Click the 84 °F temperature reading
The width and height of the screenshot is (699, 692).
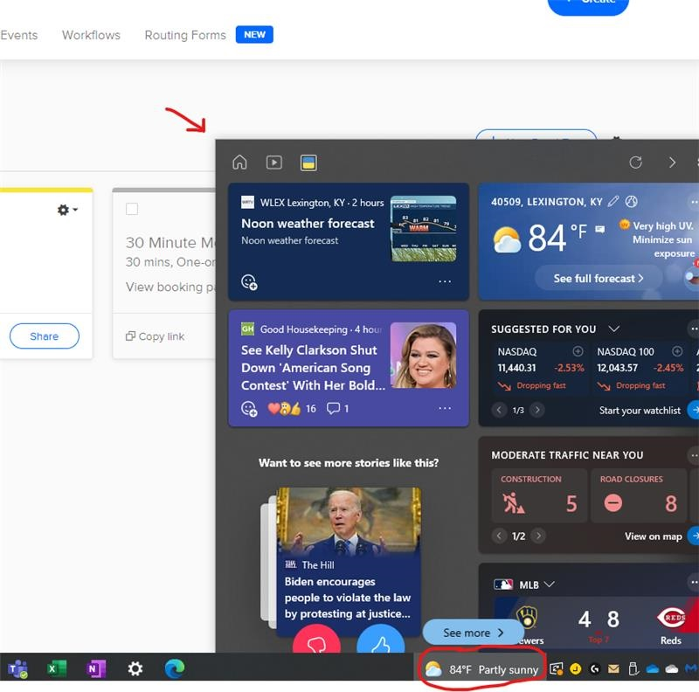557,237
